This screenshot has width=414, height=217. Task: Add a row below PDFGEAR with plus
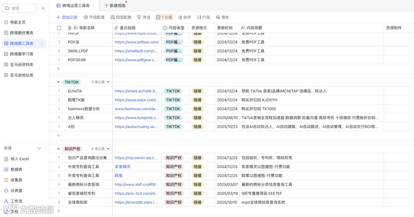tap(59, 69)
